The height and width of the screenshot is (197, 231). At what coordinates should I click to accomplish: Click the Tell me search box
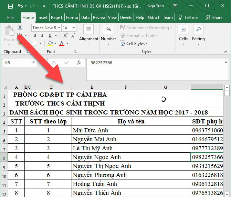click(188, 18)
